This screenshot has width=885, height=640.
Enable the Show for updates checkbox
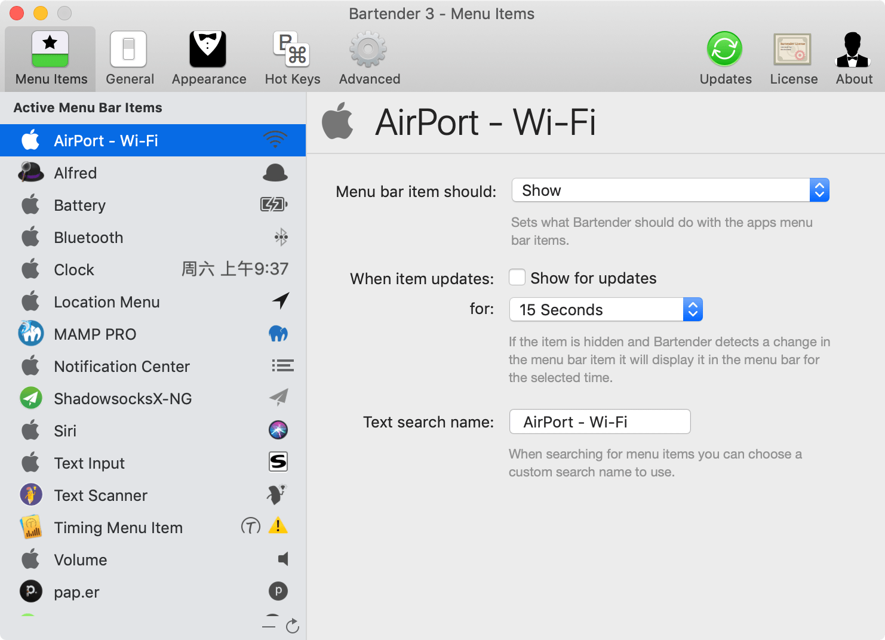coord(517,278)
